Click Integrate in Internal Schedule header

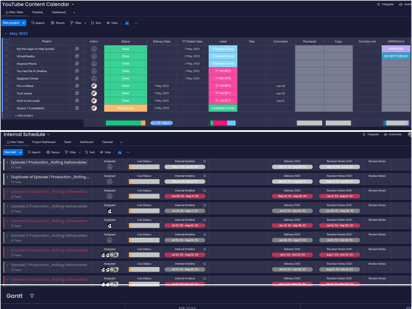(370, 134)
